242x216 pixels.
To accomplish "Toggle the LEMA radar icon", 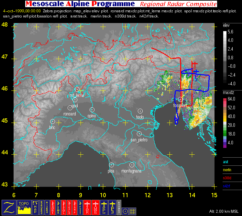I will tap(59, 207).
